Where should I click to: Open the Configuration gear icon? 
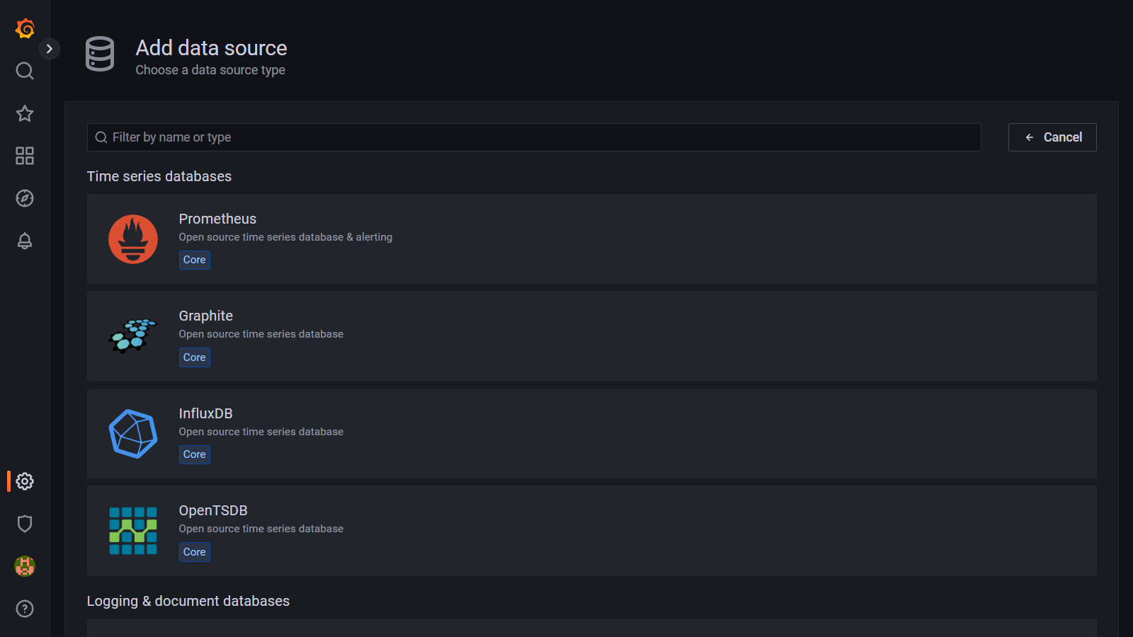tap(25, 481)
